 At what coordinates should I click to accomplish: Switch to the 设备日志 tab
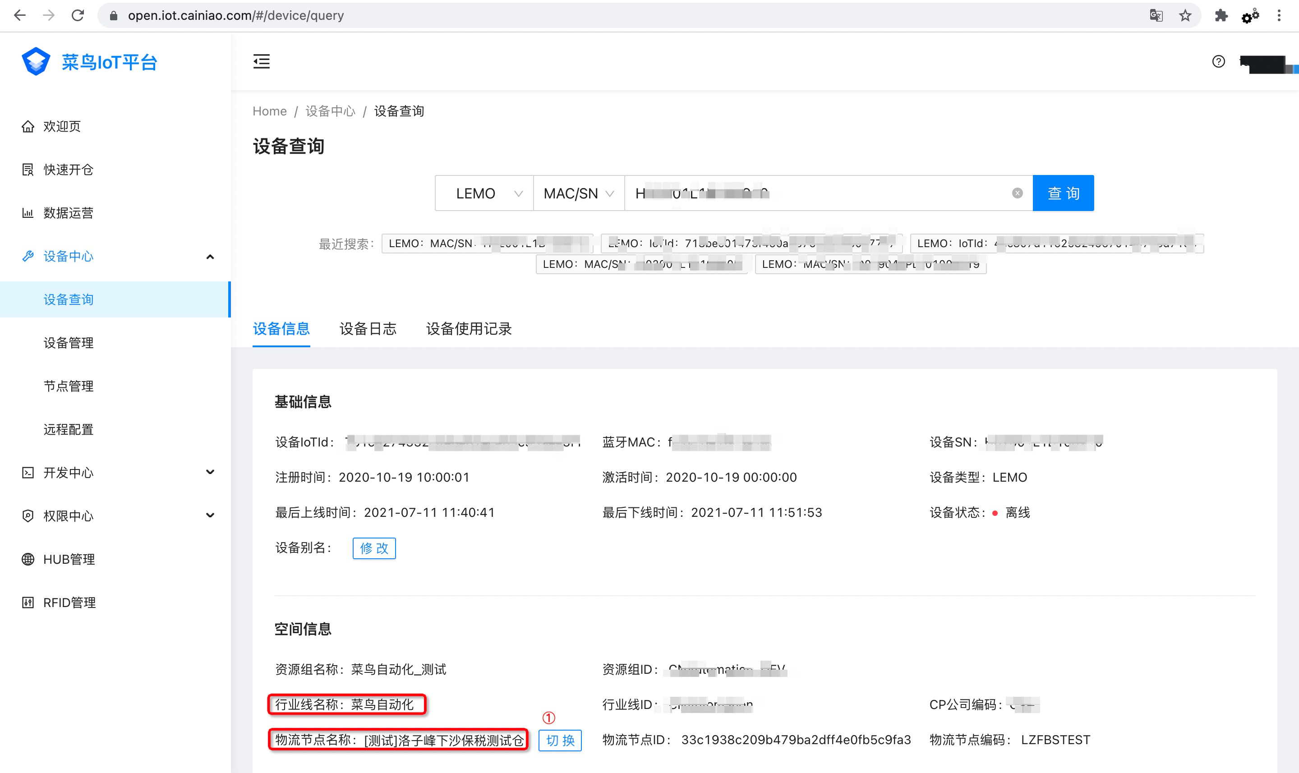[368, 329]
